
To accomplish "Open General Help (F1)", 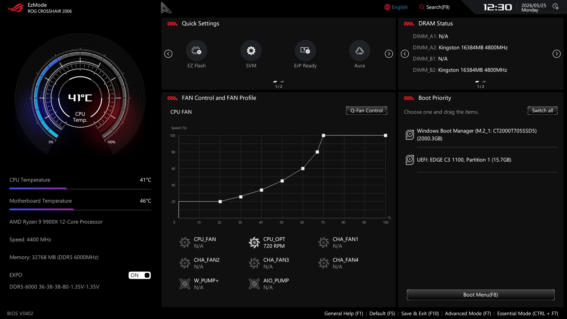I will (344, 313).
